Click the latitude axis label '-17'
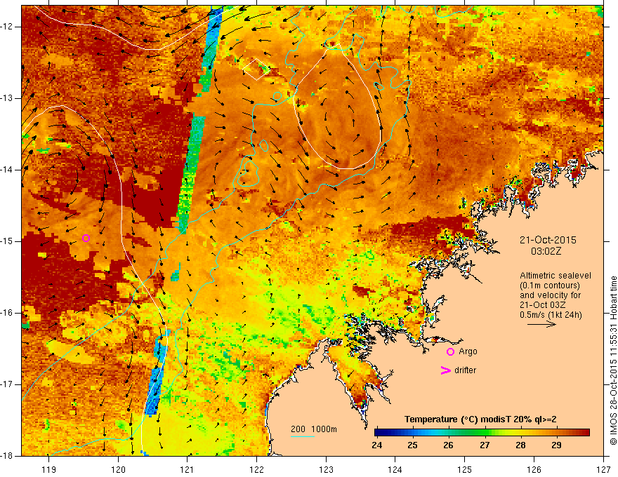The width and height of the screenshot is (618, 477). (x=7, y=384)
